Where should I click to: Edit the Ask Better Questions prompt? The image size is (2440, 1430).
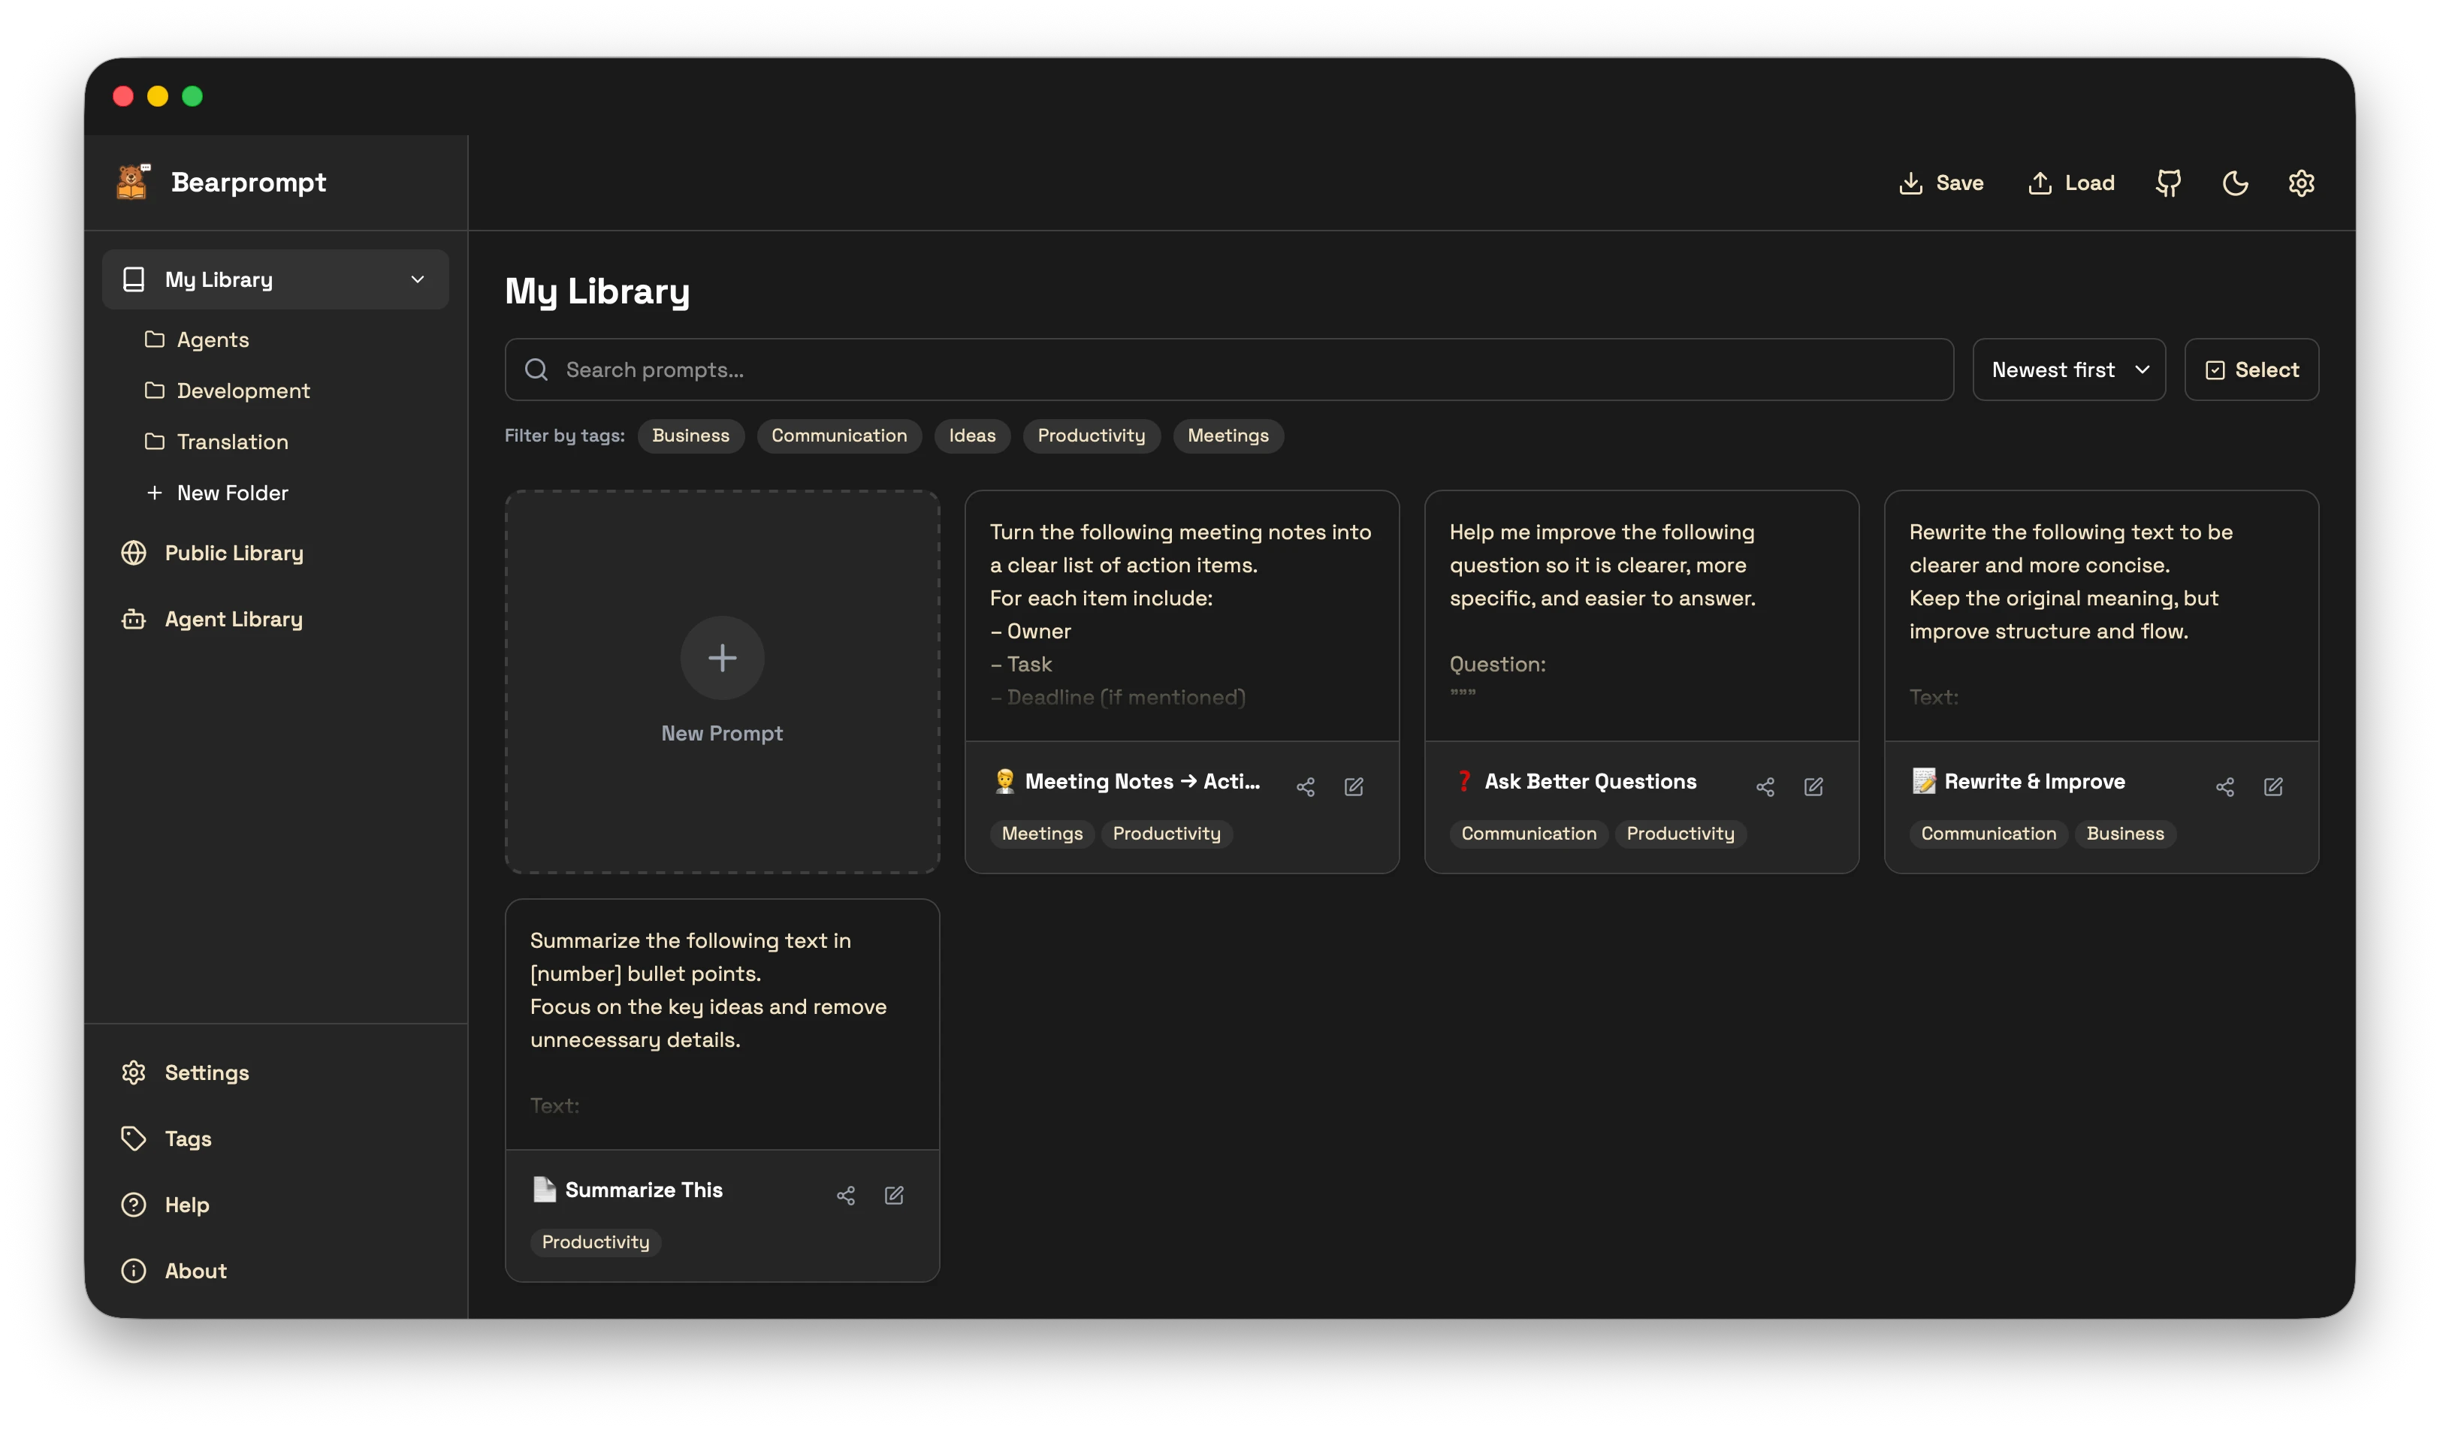pyautogui.click(x=1813, y=787)
